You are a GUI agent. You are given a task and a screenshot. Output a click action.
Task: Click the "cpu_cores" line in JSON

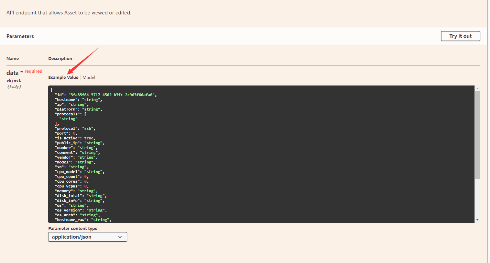[x=72, y=181]
